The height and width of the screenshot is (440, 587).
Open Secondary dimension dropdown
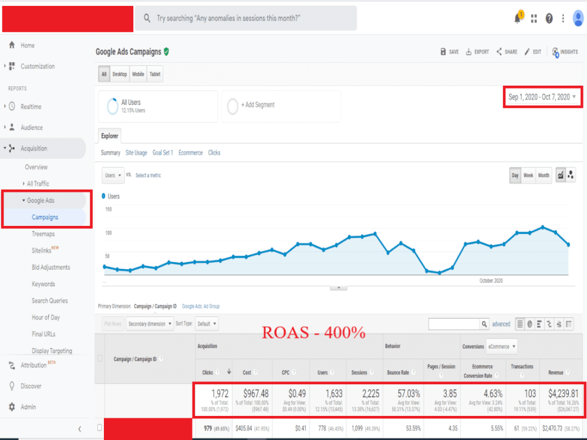pos(150,324)
